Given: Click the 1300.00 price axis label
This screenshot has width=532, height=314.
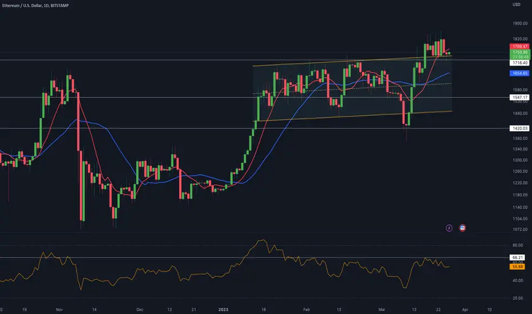Looking at the screenshot, I should [520, 160].
